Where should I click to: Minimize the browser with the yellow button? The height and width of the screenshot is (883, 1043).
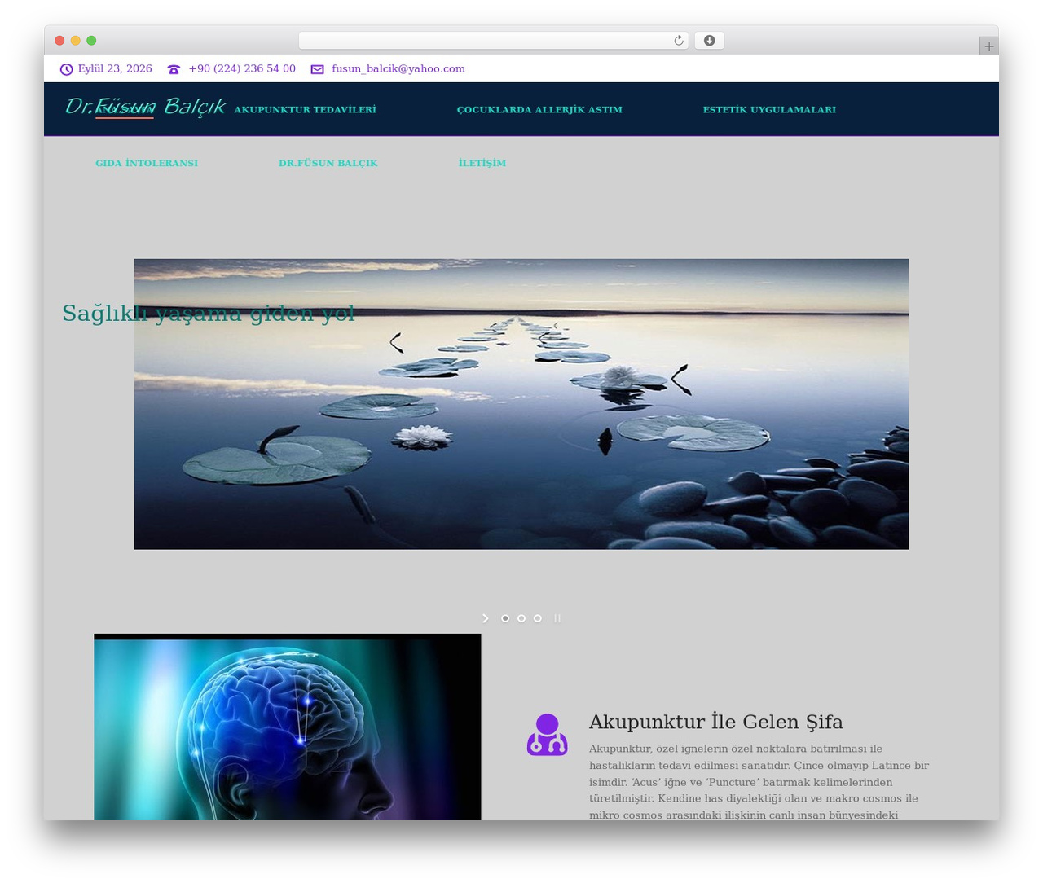pos(75,41)
